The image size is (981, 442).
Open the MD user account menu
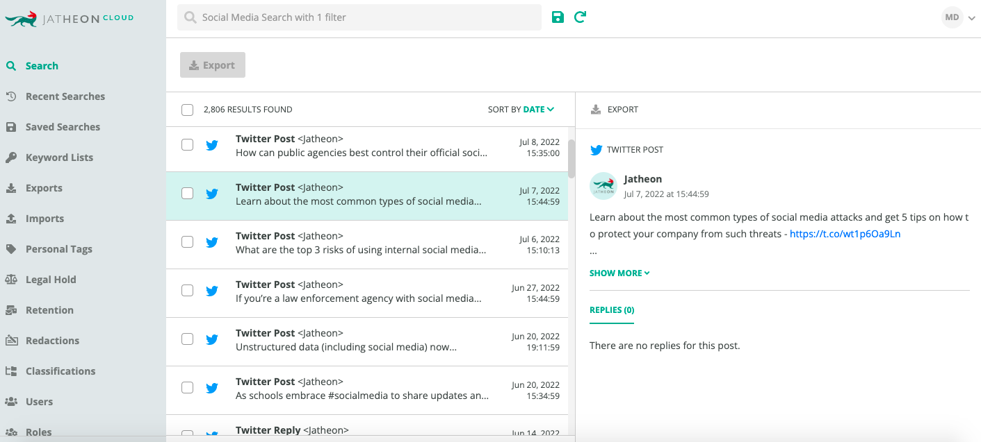pos(959,17)
